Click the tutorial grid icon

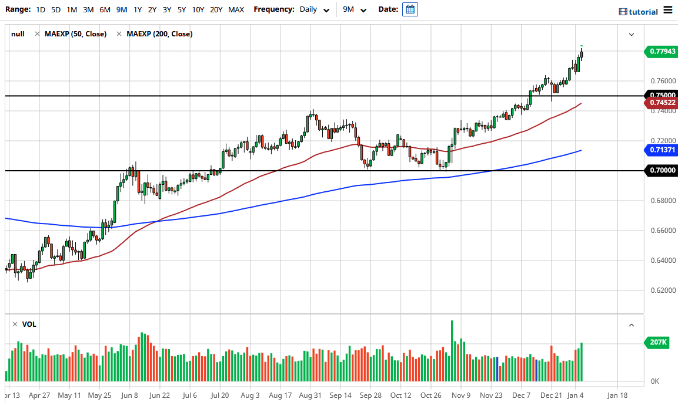pos(622,11)
